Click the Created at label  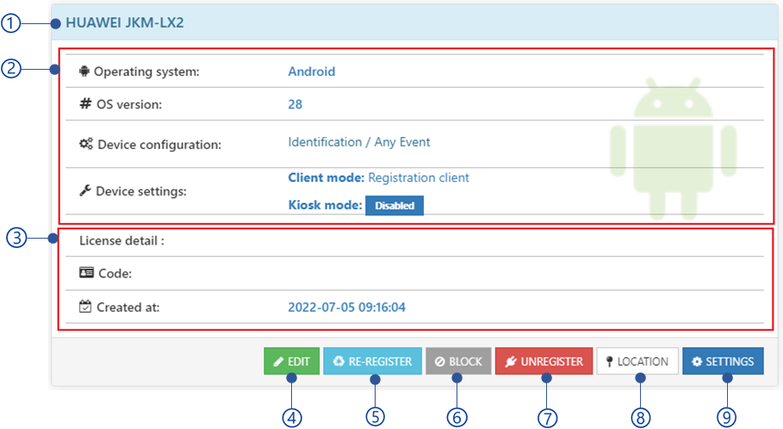(x=128, y=308)
